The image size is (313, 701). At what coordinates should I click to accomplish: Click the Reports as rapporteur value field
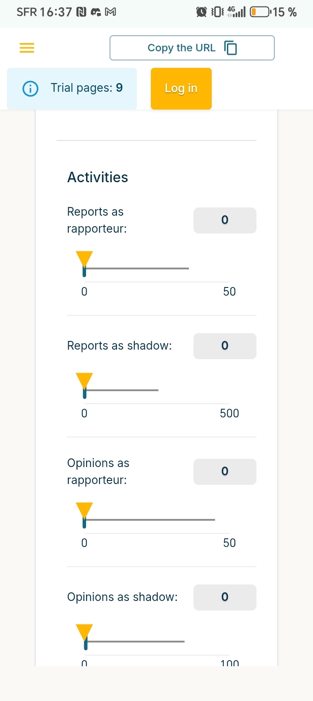click(225, 220)
